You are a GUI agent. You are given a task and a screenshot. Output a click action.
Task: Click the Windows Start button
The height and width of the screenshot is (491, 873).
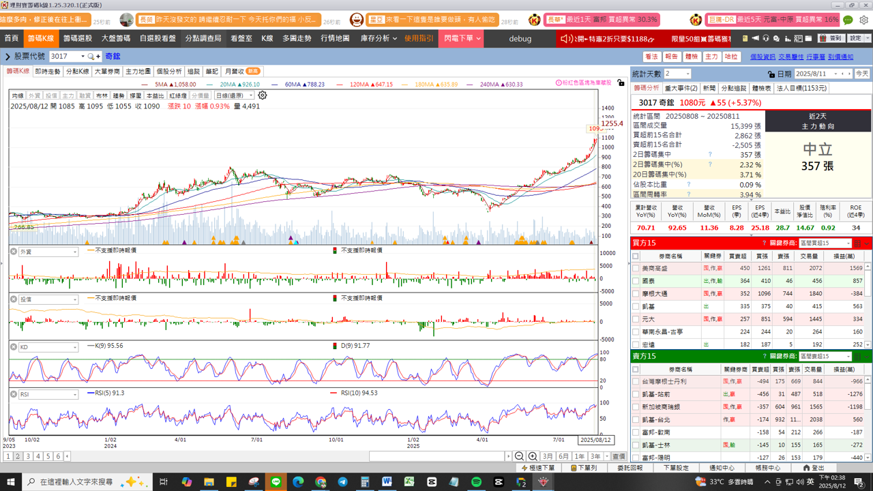pyautogui.click(x=12, y=482)
